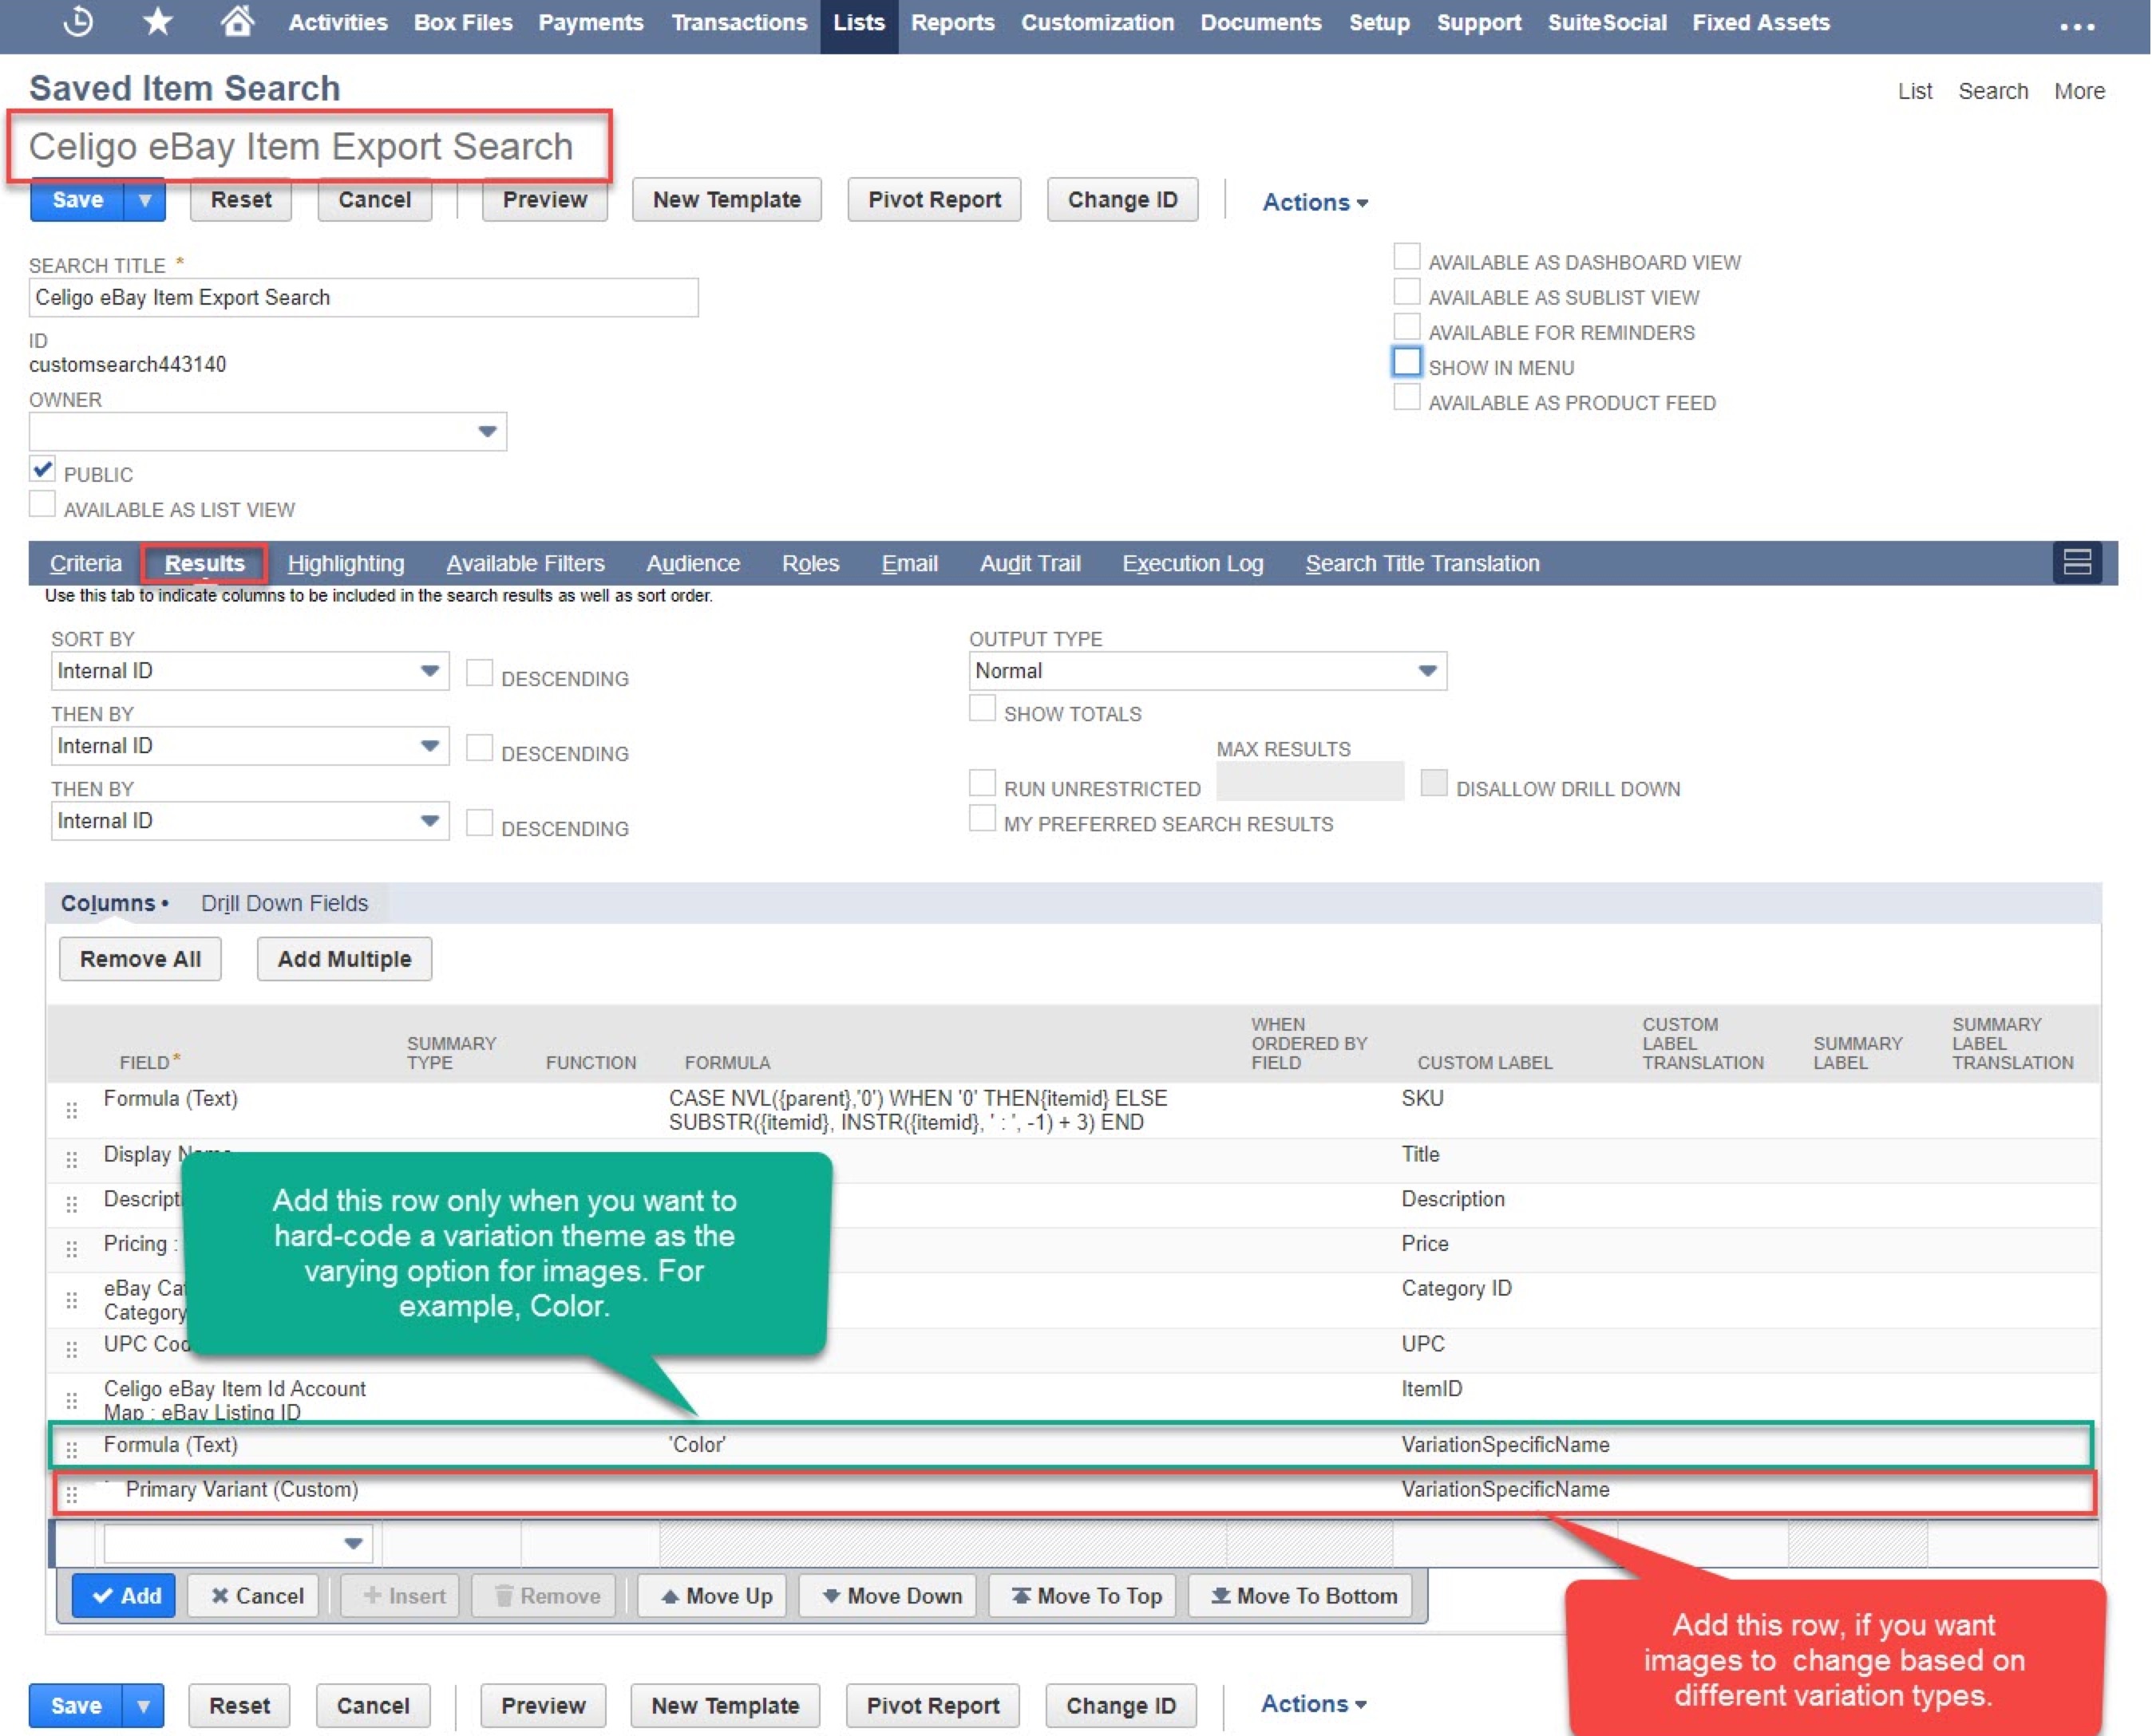Click drag handle of ItemID row
This screenshot has height=1736, width=2152.
(71, 1400)
